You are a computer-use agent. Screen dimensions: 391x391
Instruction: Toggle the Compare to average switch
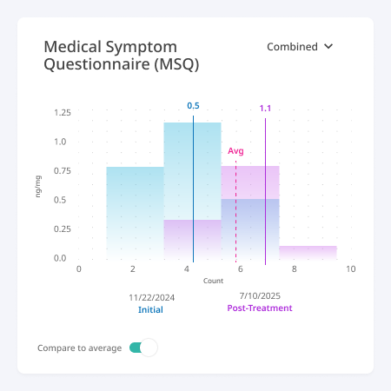pos(143,348)
